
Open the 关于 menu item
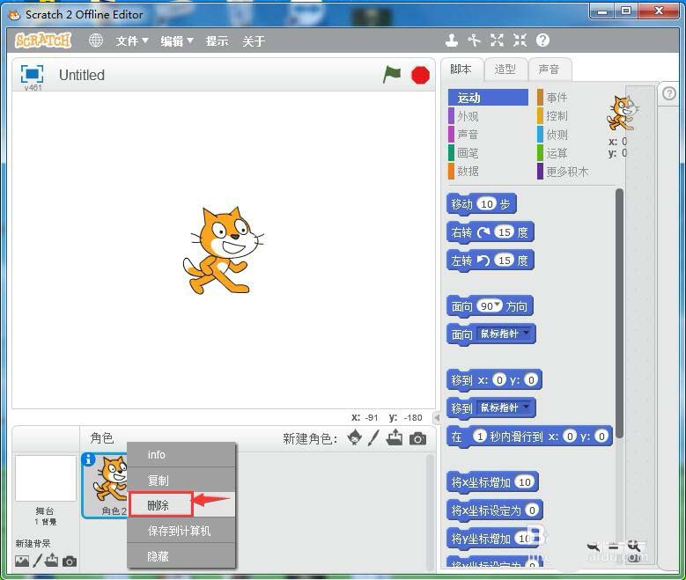pyautogui.click(x=254, y=41)
